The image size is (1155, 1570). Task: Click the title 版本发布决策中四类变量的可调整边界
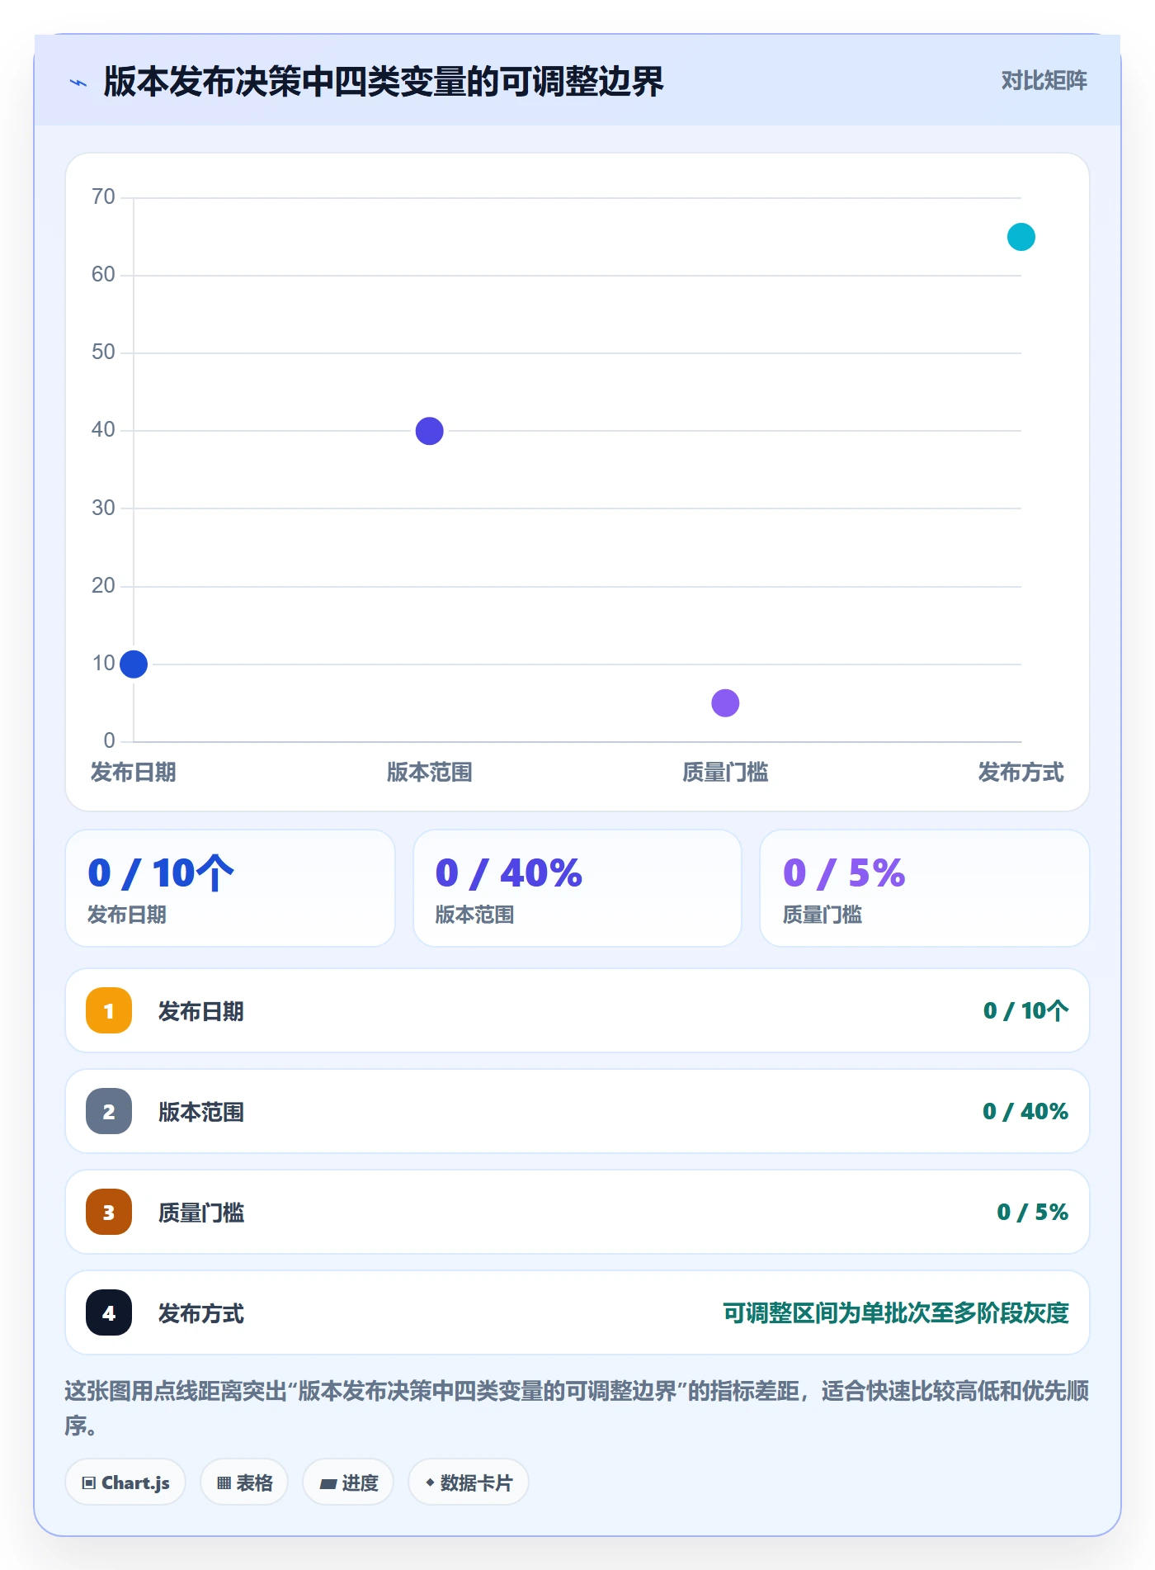[x=384, y=82]
